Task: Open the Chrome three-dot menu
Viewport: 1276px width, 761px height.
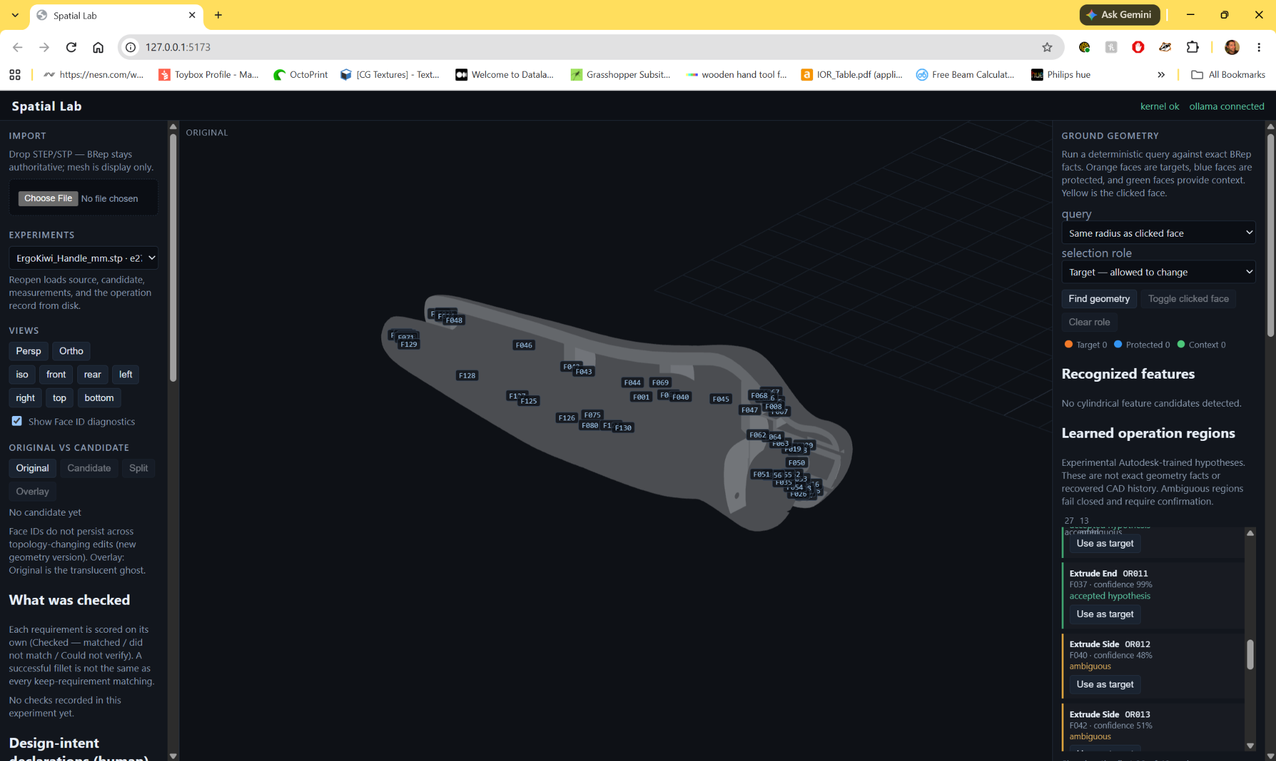Action: pos(1259,47)
